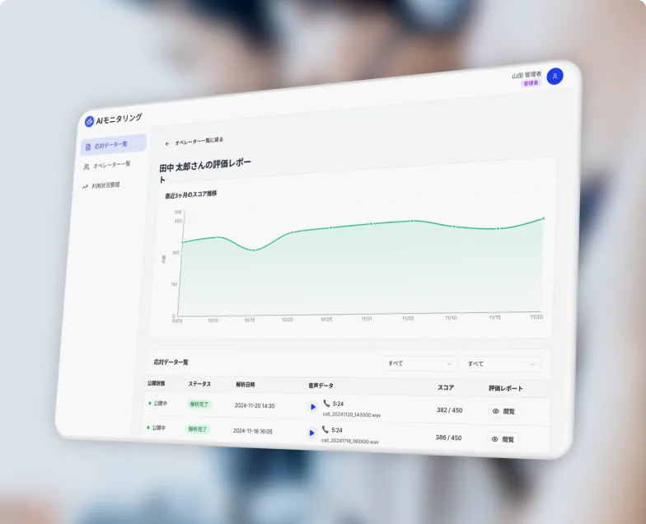Viewport: 646px width, 524px height.
Task: Click the 解析日時 column header
Action: pyautogui.click(x=246, y=384)
